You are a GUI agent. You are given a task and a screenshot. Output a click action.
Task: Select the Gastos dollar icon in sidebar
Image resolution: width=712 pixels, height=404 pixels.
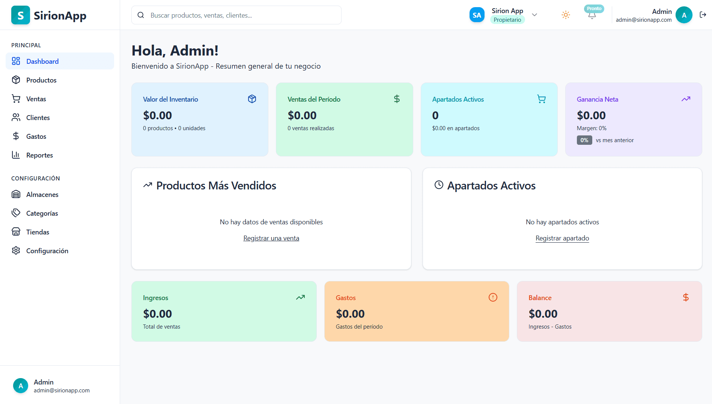(x=16, y=136)
